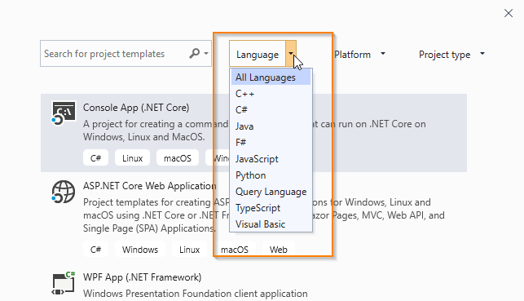Click the Linux tag under ASP.NET Core

point(190,249)
